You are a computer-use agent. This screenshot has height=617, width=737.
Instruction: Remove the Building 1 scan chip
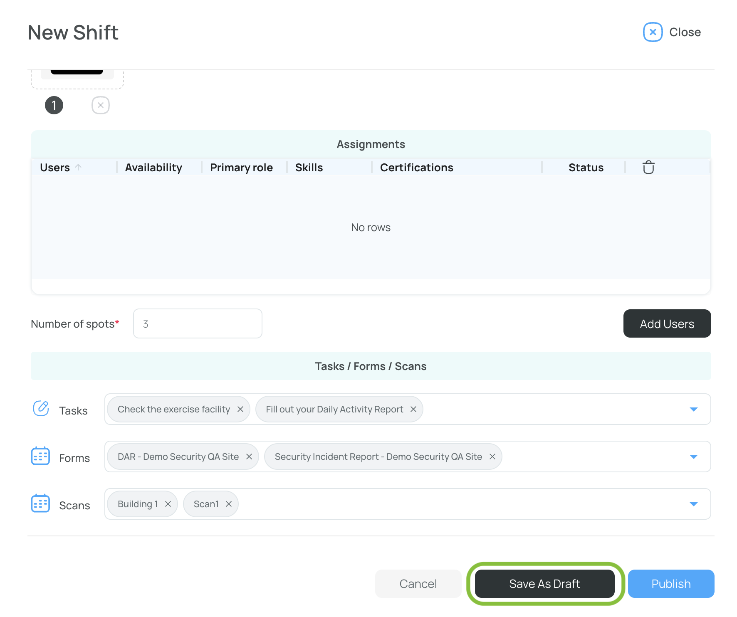coord(168,504)
